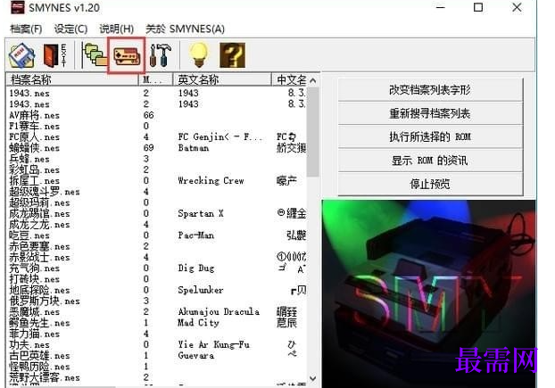Click Dig Dug English name cell

pyautogui.click(x=196, y=268)
